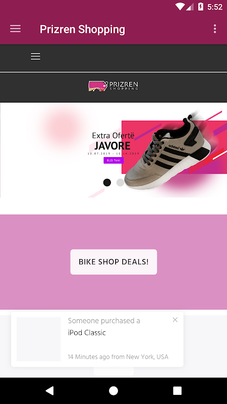Select the second carousel dot indicator
227x404 pixels.
(120, 182)
